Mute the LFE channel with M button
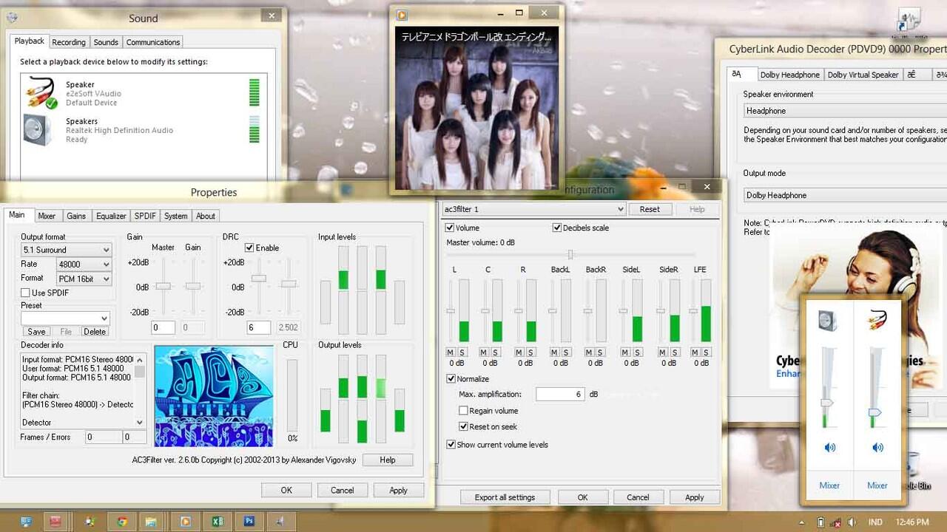947x532 pixels. pos(695,352)
